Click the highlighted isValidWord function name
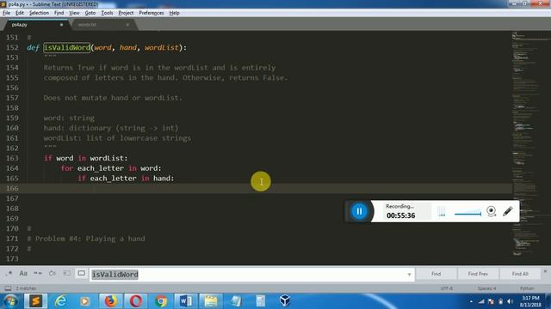Screen dimensions: 551x309 tap(67, 48)
